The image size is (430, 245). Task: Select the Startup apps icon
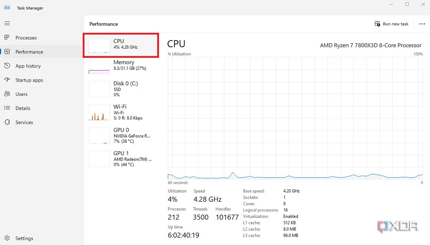(8, 80)
